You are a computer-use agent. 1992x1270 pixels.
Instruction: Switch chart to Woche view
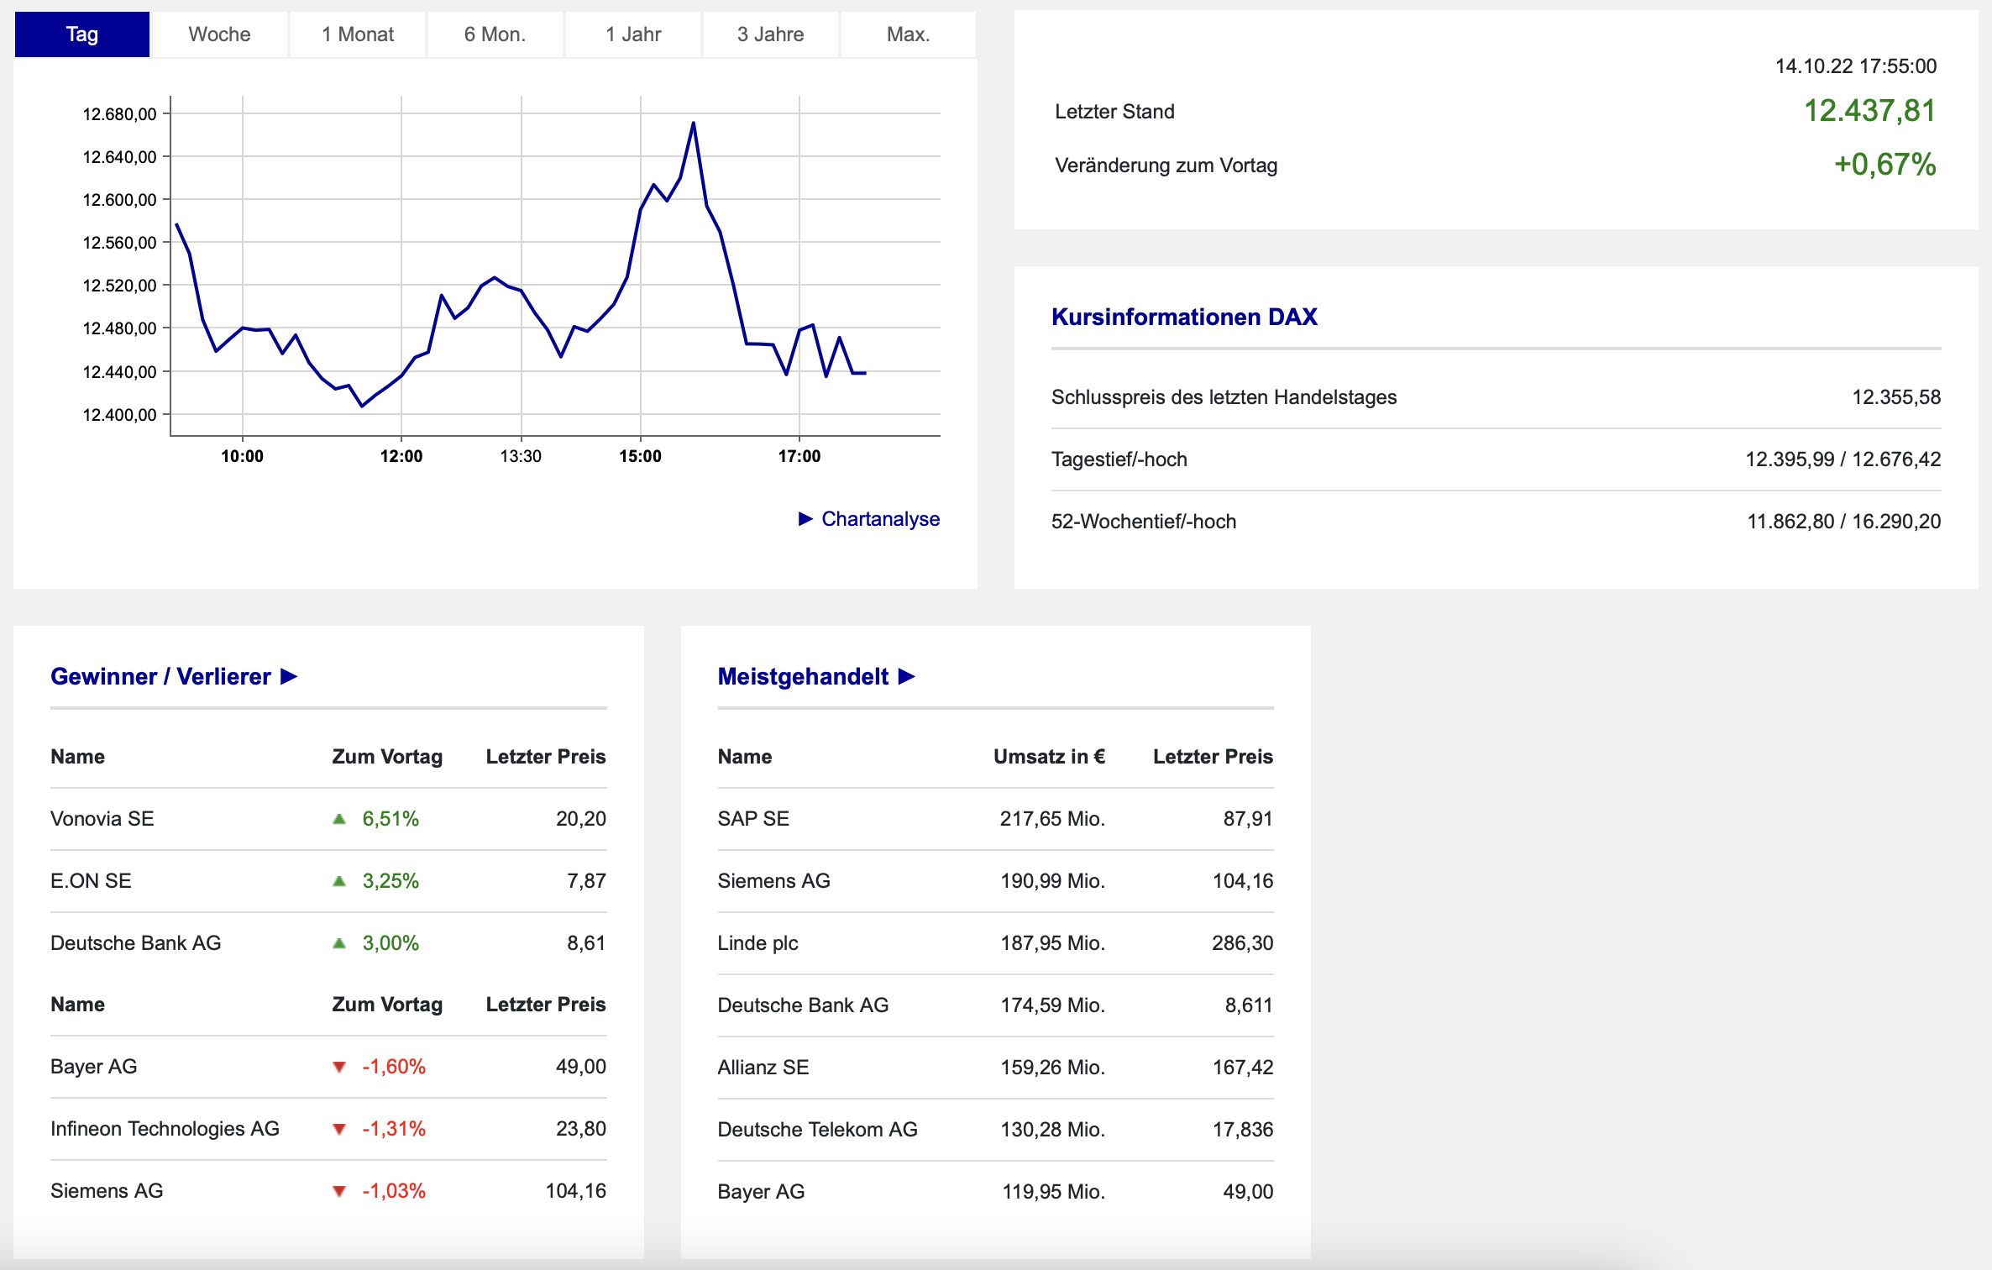point(219,34)
